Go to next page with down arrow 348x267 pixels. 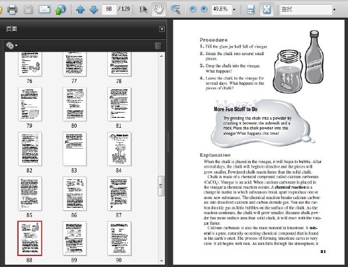(93, 9)
